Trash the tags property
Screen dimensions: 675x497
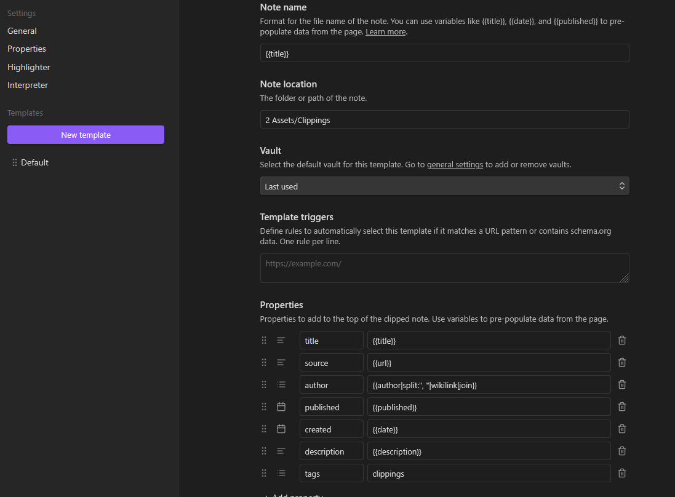coord(621,472)
